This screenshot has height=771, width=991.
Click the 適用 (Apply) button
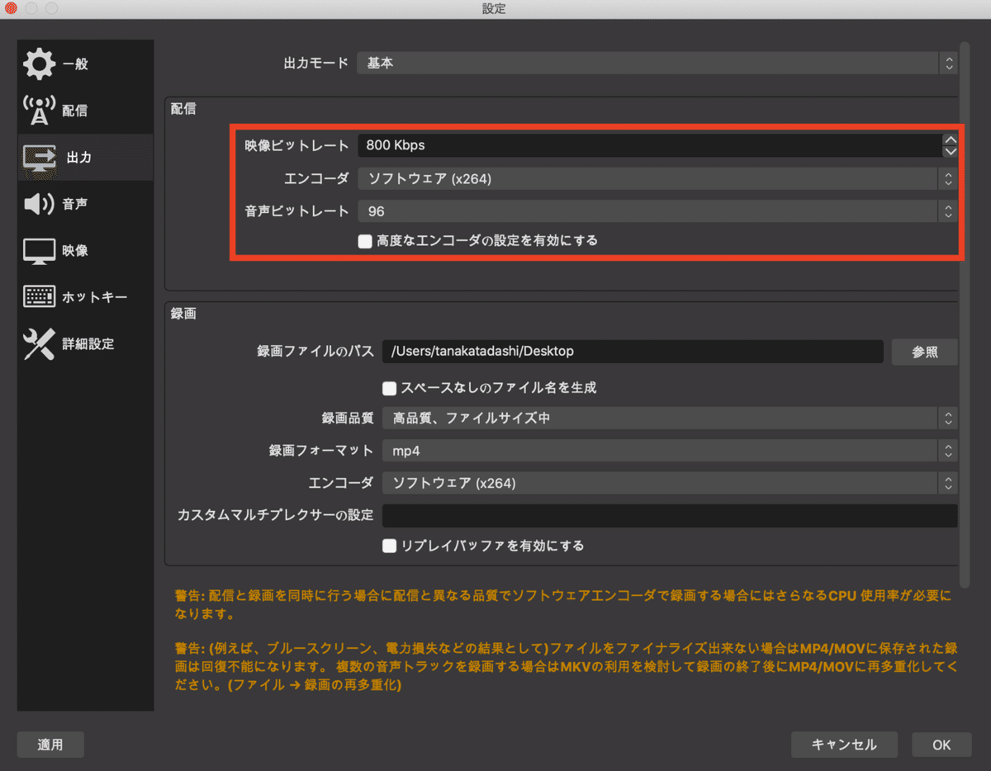click(x=50, y=744)
